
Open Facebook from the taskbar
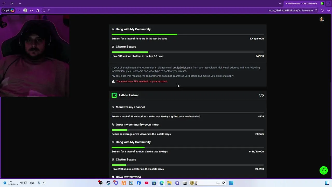pyautogui.click(x=139, y=183)
